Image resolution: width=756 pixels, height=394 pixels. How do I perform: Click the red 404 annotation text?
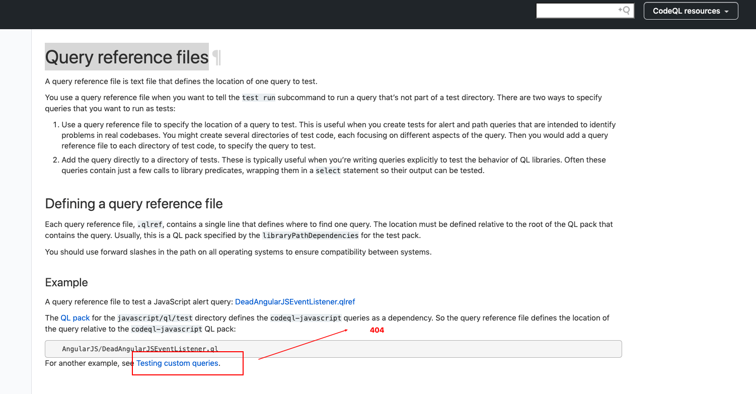(x=376, y=330)
